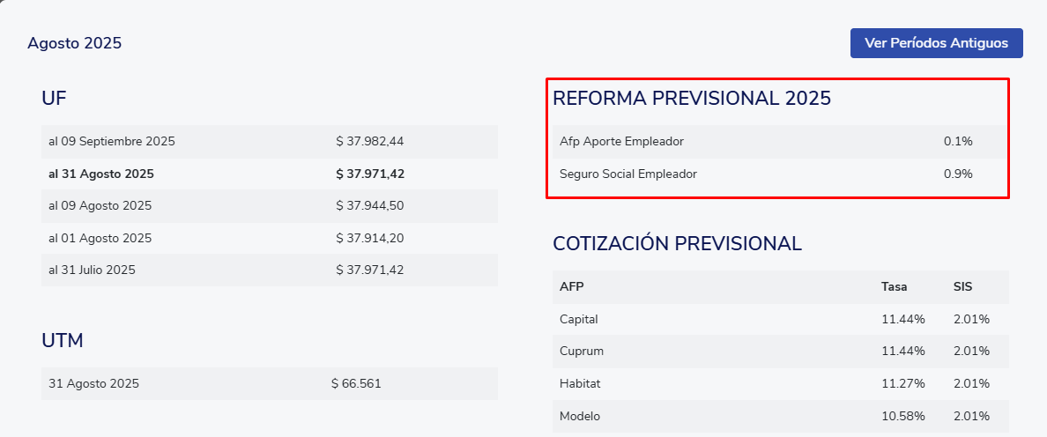1047x437 pixels.
Task: Click the COTIZACIÓN PREVISIONAL heading
Action: click(677, 243)
